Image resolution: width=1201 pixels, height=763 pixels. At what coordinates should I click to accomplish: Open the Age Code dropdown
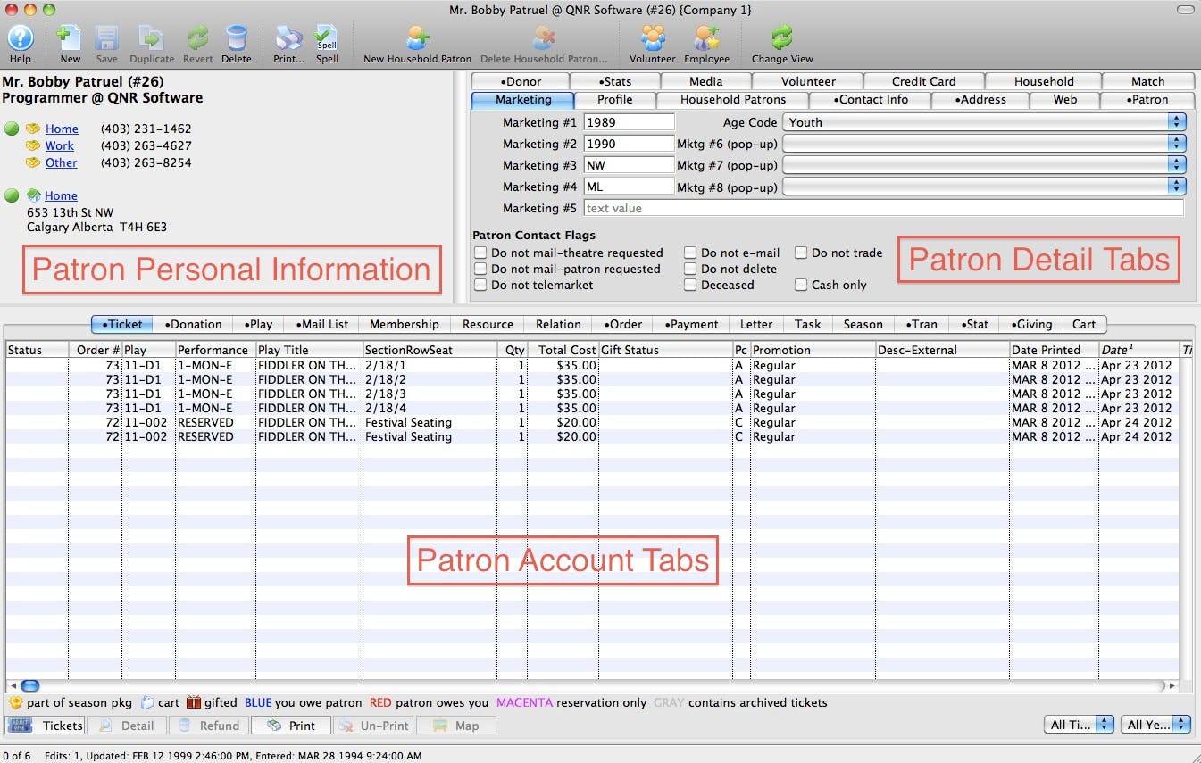[984, 122]
